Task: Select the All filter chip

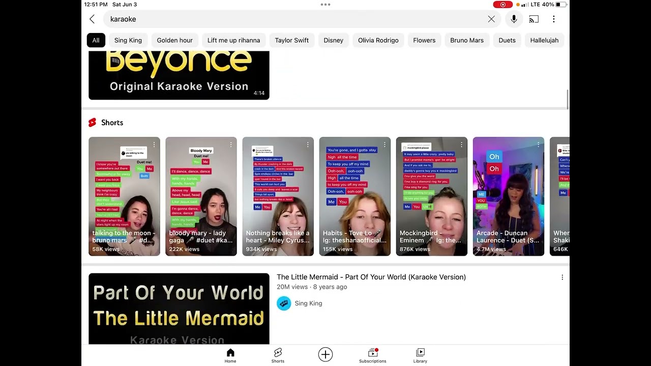Action: coord(96,40)
